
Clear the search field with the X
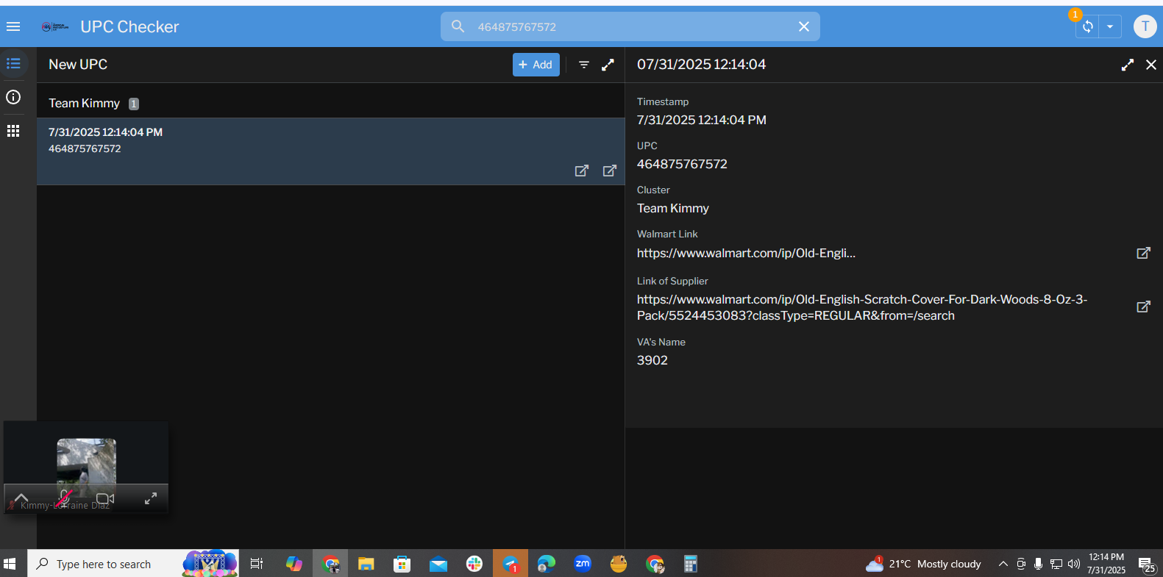pyautogui.click(x=804, y=26)
